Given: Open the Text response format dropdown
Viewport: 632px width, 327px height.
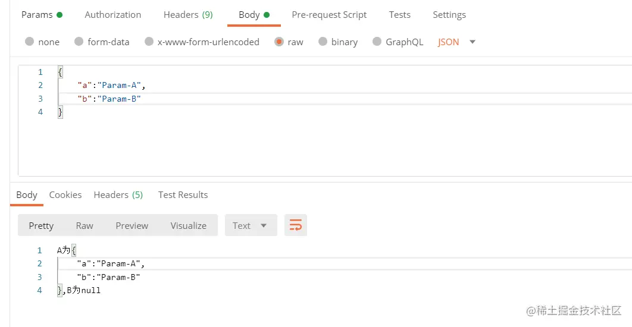Looking at the screenshot, I should point(251,225).
